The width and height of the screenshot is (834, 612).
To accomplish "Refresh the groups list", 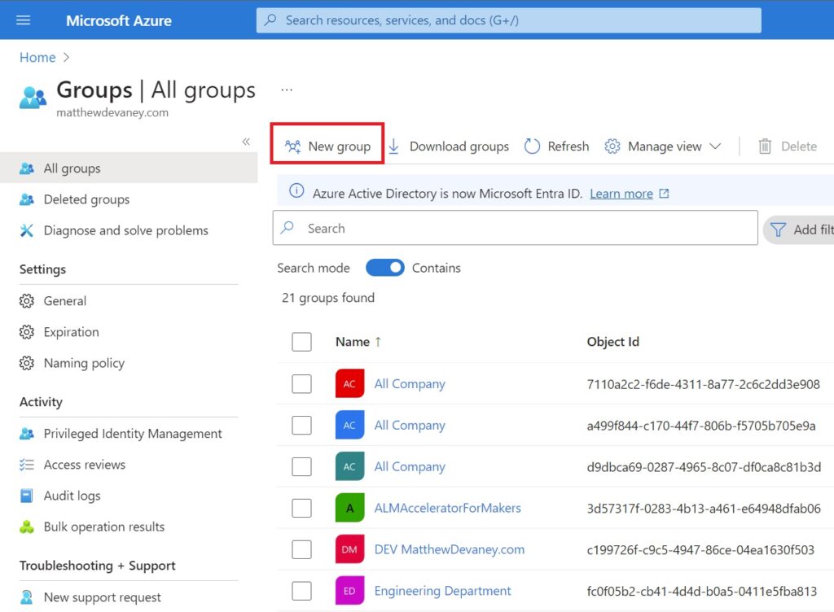I will point(556,146).
